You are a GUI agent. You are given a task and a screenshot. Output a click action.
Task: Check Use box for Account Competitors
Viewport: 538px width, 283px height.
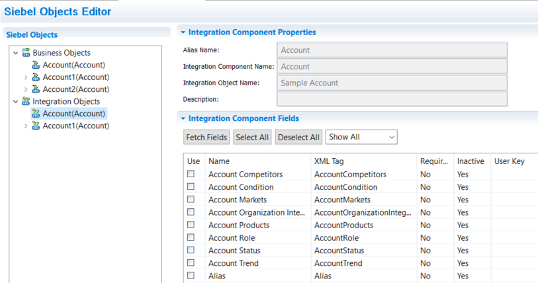coord(191,174)
